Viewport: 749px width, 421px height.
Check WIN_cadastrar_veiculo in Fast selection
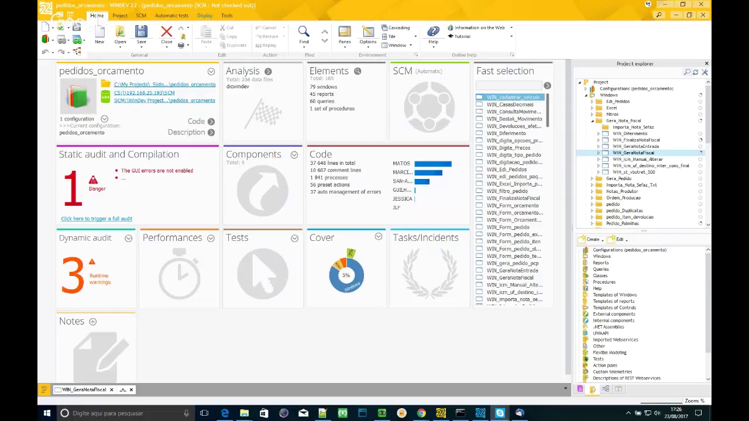tap(479, 97)
